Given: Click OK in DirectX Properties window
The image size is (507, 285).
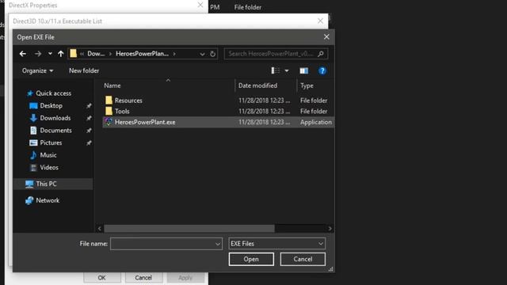Looking at the screenshot, I should [102, 278].
